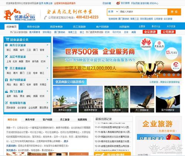Viewport: 185px width, 156px height.
Task: Open the 关于优游 navigation menu
Action: (171, 26)
